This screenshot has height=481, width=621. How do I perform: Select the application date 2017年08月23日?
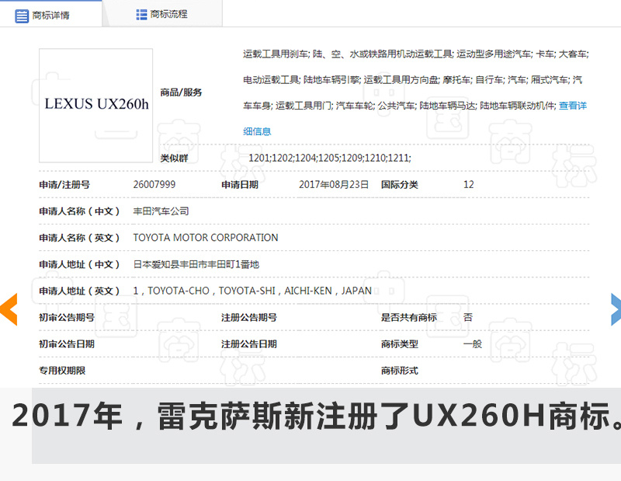tap(334, 184)
